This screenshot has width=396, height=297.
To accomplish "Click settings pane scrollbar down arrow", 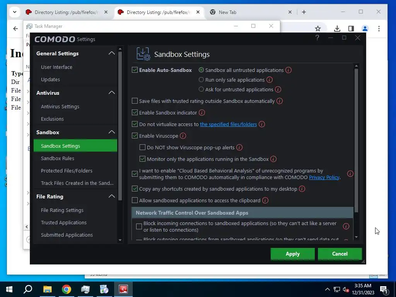I will coord(356,237).
